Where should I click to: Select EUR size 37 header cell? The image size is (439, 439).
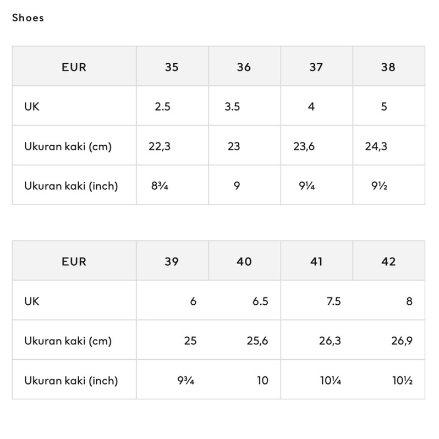tap(316, 67)
